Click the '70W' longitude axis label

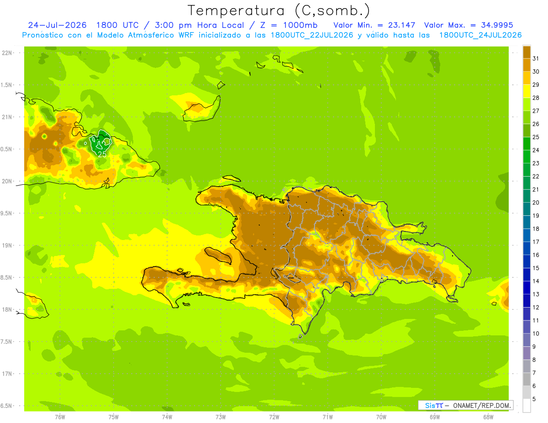point(381,417)
